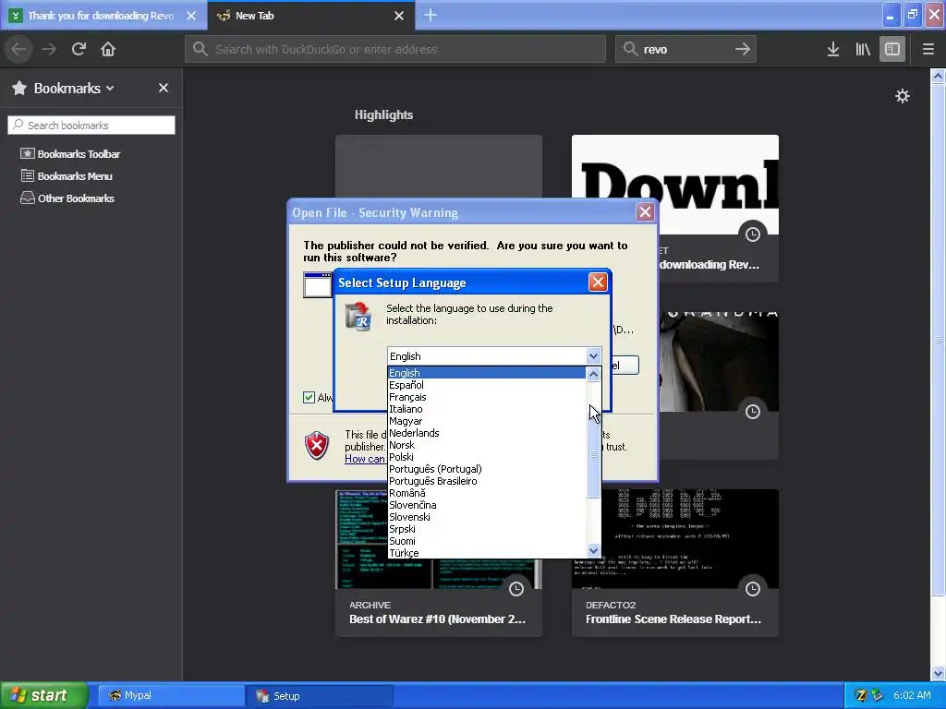
Task: Go to the home page icon
Action: click(108, 49)
